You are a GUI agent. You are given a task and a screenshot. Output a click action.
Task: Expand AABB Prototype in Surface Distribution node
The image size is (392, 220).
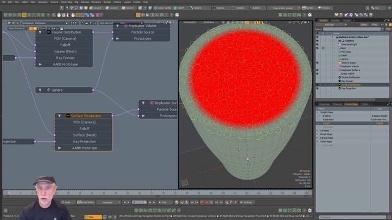pyautogui.click(x=59, y=148)
